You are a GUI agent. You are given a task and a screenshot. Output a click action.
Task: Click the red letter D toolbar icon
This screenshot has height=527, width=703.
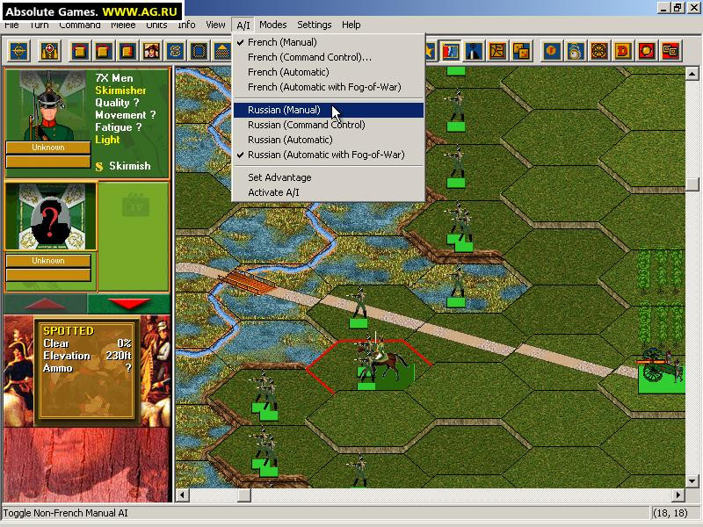[x=623, y=51]
